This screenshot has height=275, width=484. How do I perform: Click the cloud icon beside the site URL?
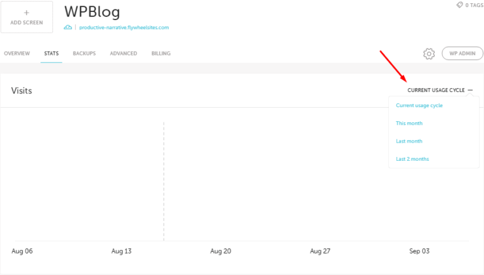pyautogui.click(x=68, y=28)
